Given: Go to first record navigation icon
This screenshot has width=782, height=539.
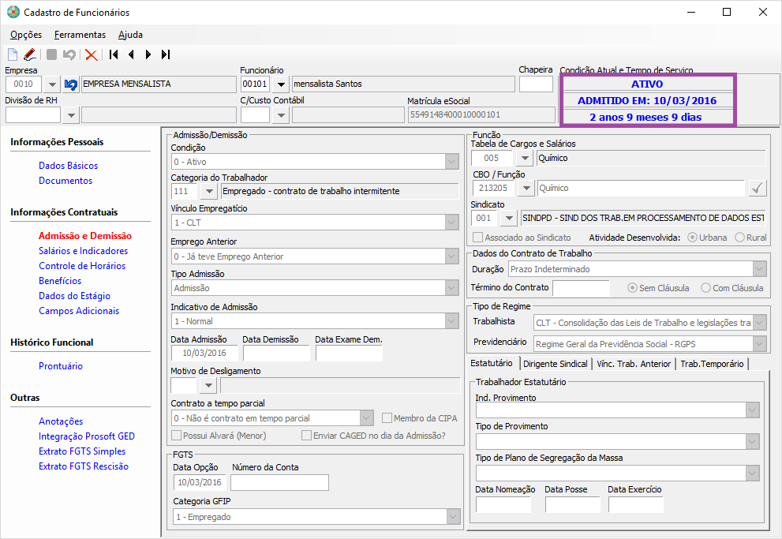Looking at the screenshot, I should click(114, 54).
